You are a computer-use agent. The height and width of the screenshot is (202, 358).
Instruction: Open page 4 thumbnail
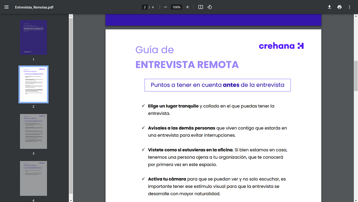point(34,178)
